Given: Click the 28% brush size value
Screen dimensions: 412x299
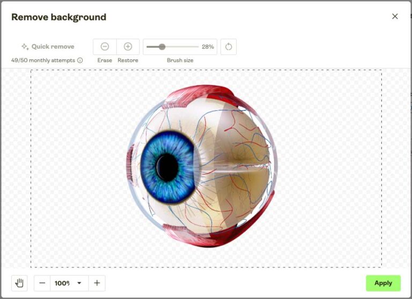Looking at the screenshot, I should point(208,47).
